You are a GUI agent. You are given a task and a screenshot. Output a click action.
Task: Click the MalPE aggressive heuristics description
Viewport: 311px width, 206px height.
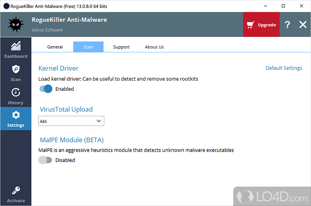[x=136, y=150]
